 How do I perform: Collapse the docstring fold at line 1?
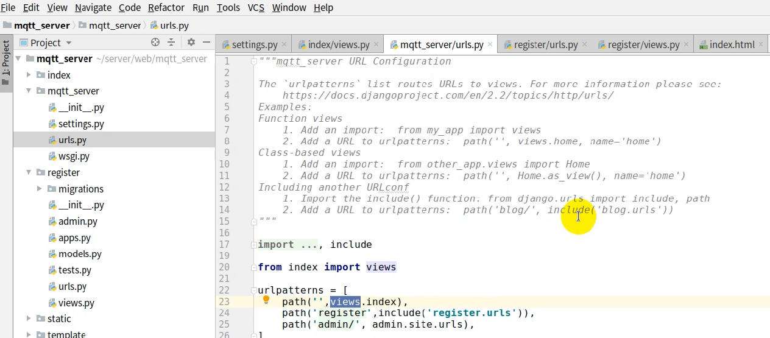[253, 62]
